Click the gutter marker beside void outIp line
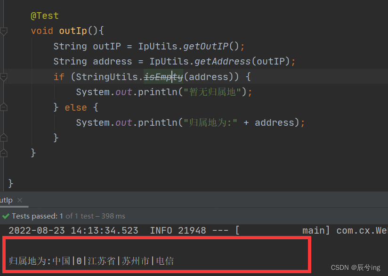This screenshot has width=388, height=276. coord(4,30)
